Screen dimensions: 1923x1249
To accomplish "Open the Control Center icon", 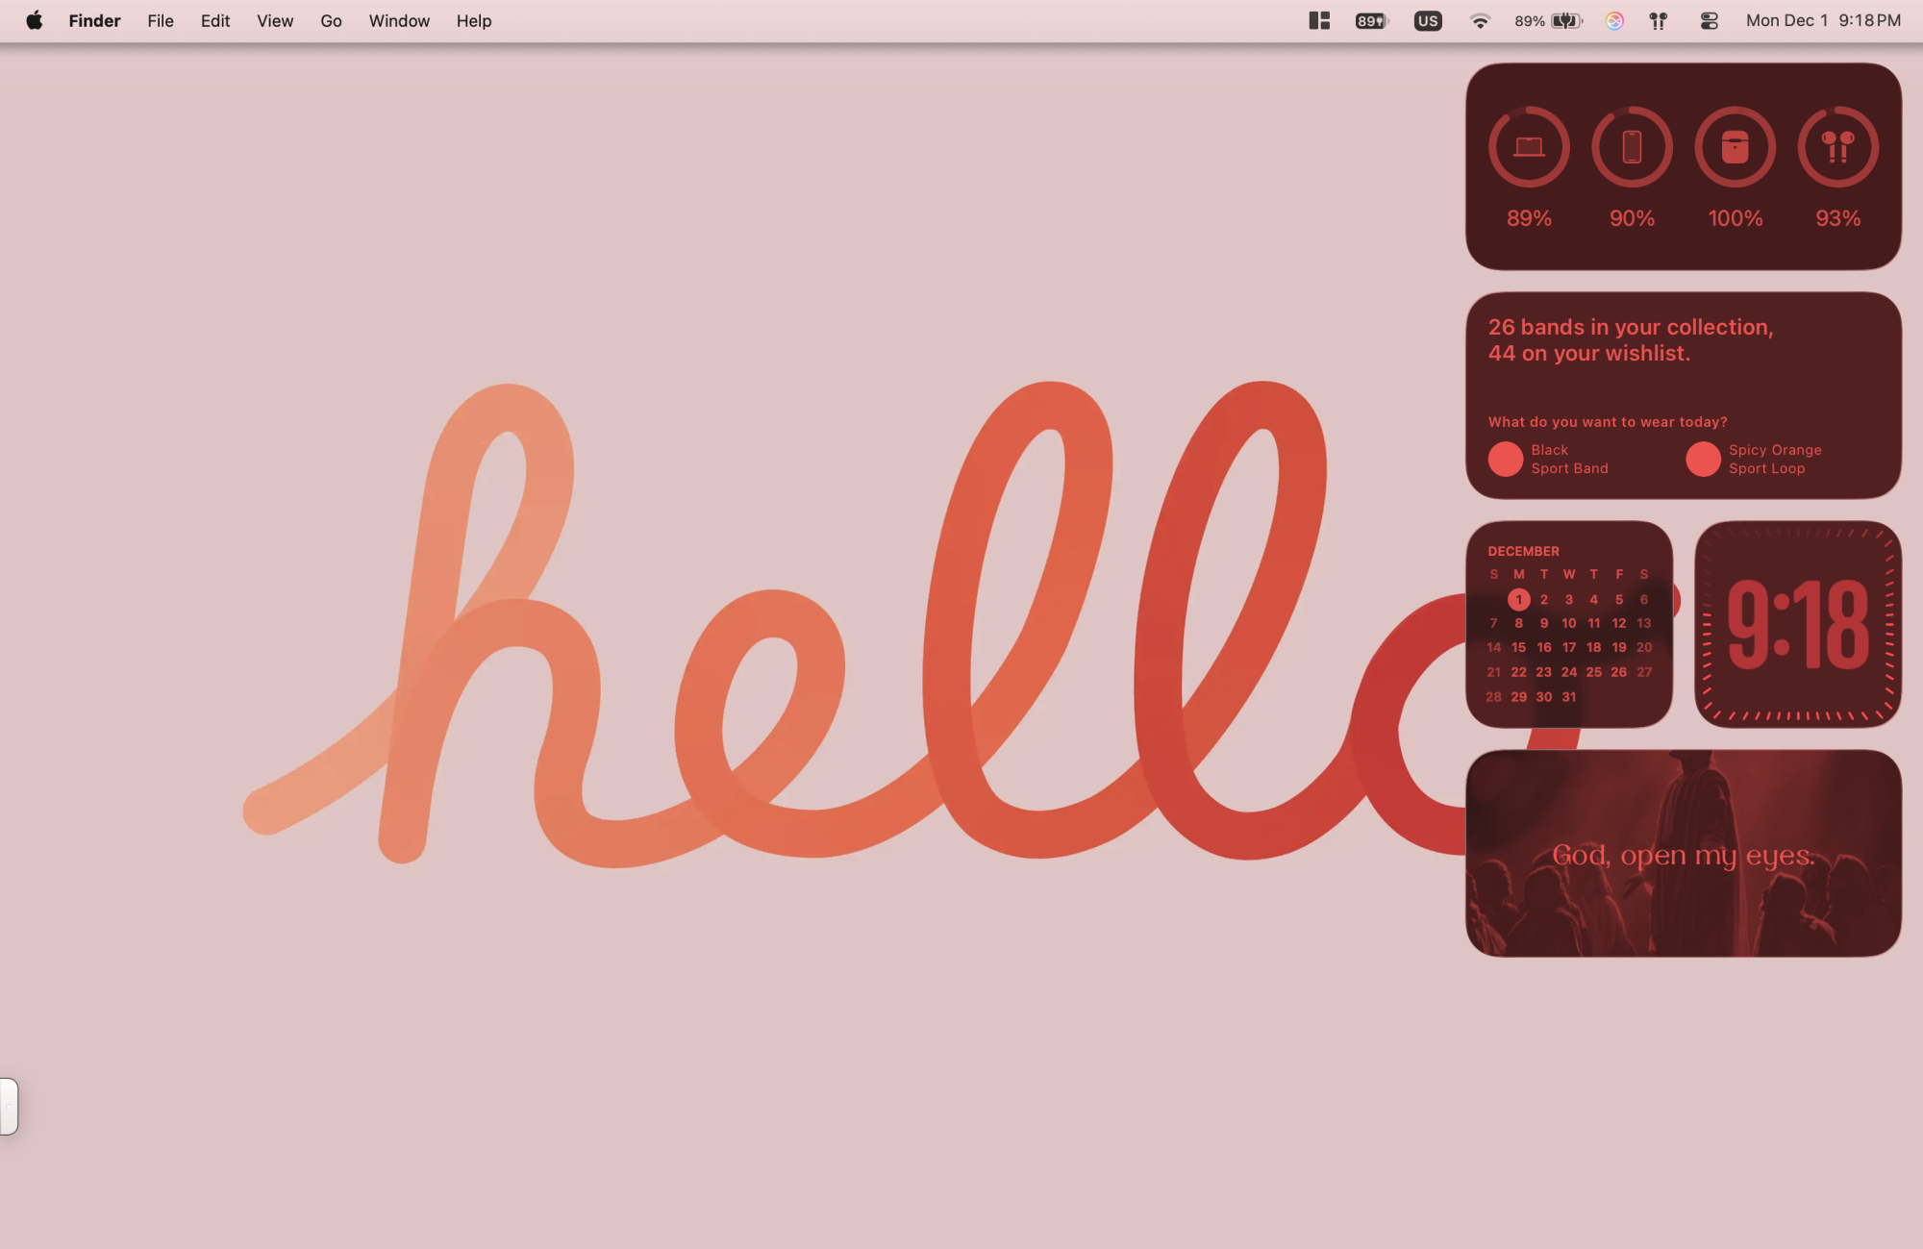I will pos(1709,20).
